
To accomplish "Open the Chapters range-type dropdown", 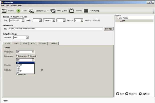I will (x=53, y=20).
